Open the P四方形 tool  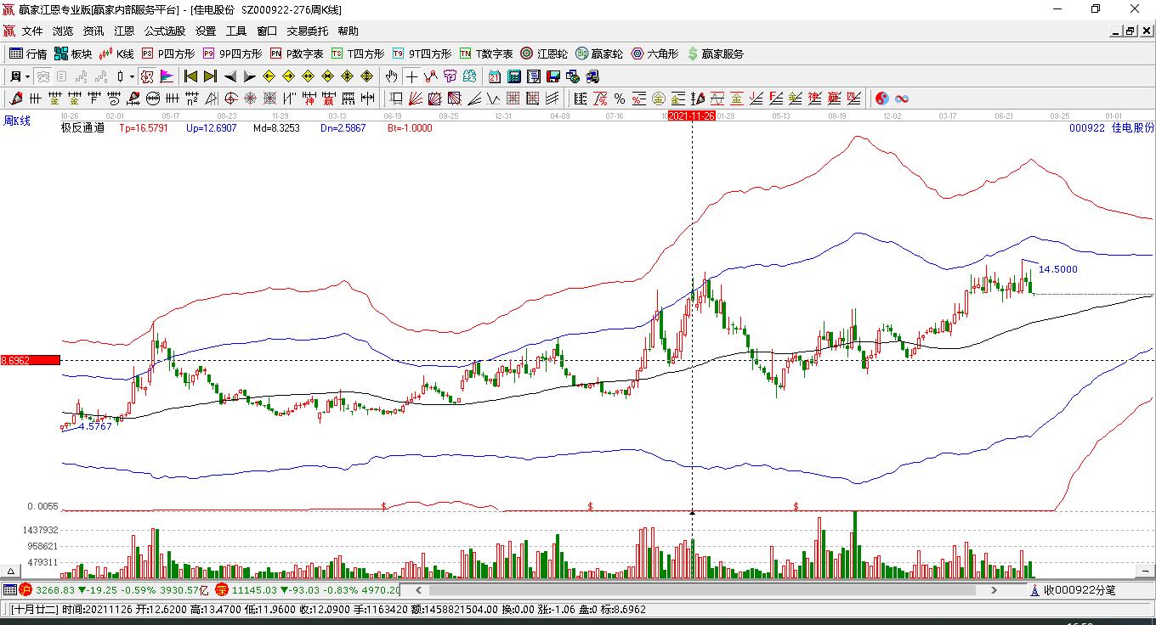167,53
